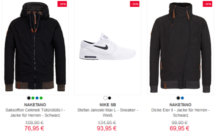
Task: Open the hooded Saksoffon jacket product image
Action: [x=35, y=47]
